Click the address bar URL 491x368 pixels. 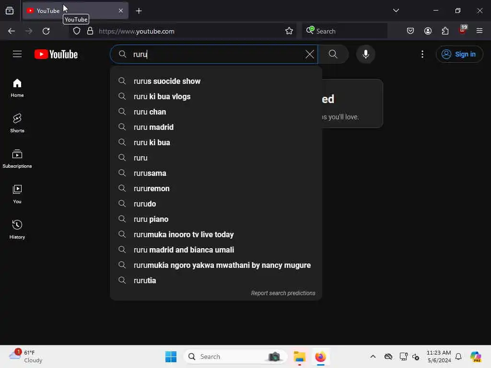point(137,31)
